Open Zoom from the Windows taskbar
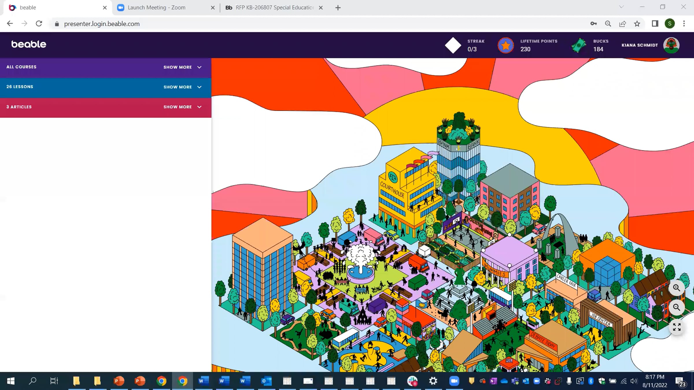Viewport: 694px width, 390px height. [x=454, y=381]
